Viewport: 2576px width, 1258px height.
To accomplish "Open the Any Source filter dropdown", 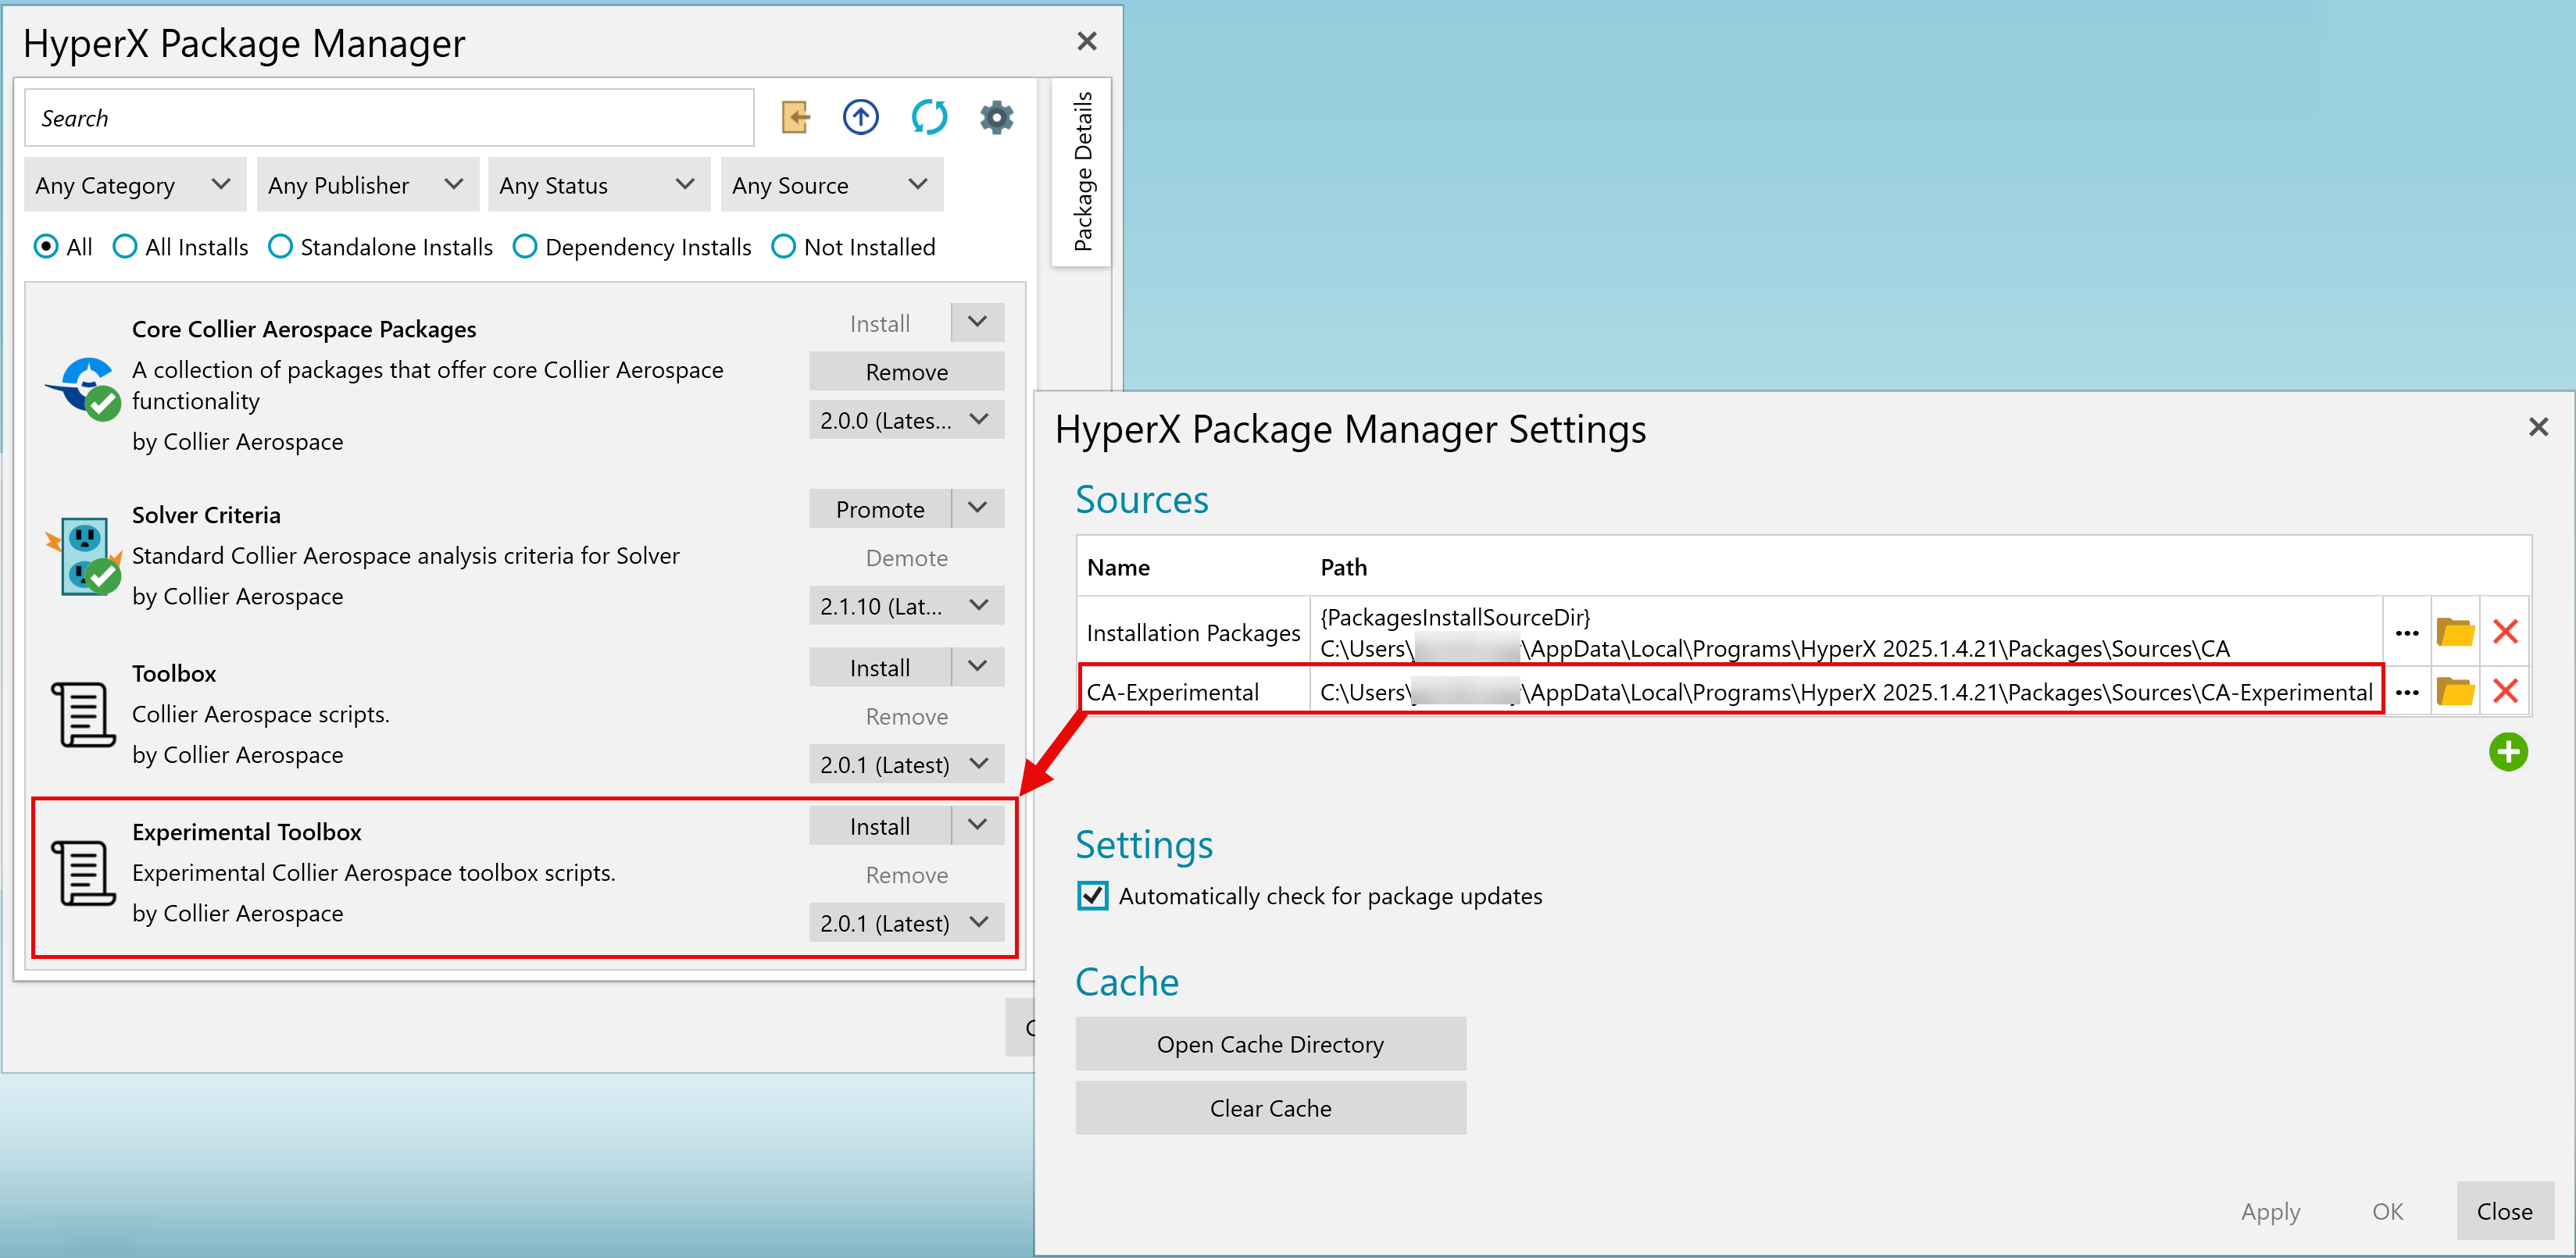I will 832,185.
